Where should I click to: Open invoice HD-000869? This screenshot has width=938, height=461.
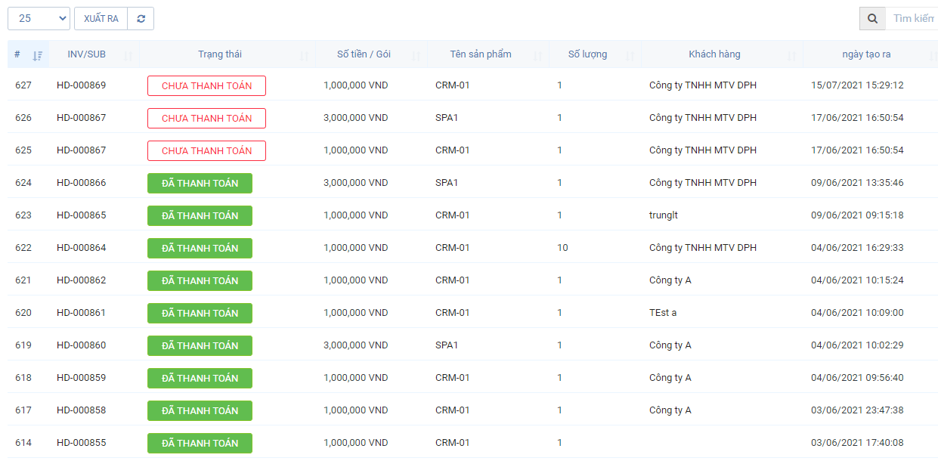click(81, 85)
